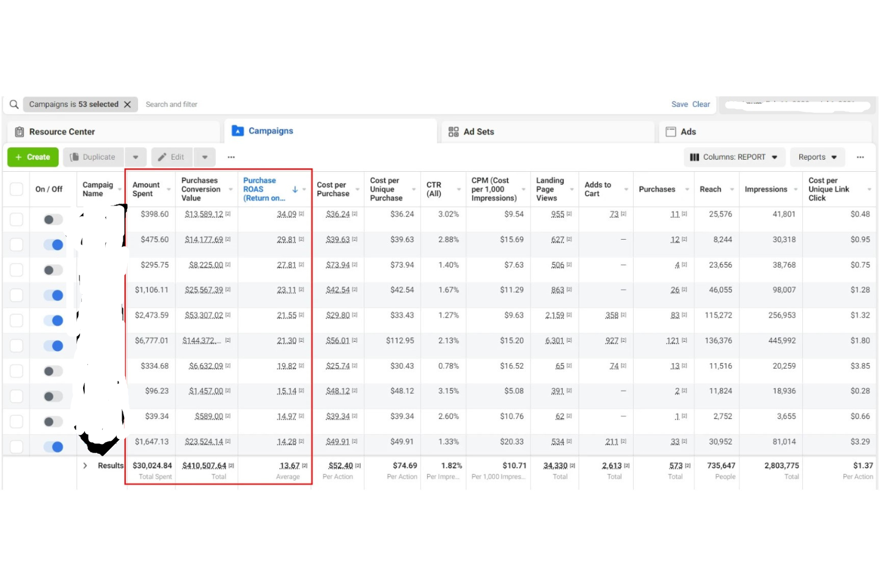
Task: Remove the Campaigns 53 selected filter
Action: [128, 105]
